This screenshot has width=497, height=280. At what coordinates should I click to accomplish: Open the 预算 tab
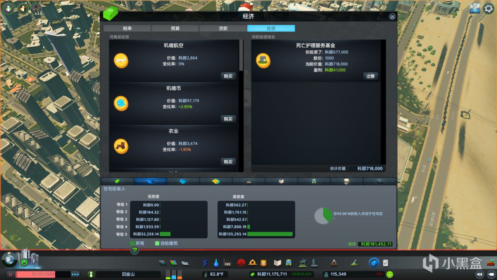(x=175, y=28)
